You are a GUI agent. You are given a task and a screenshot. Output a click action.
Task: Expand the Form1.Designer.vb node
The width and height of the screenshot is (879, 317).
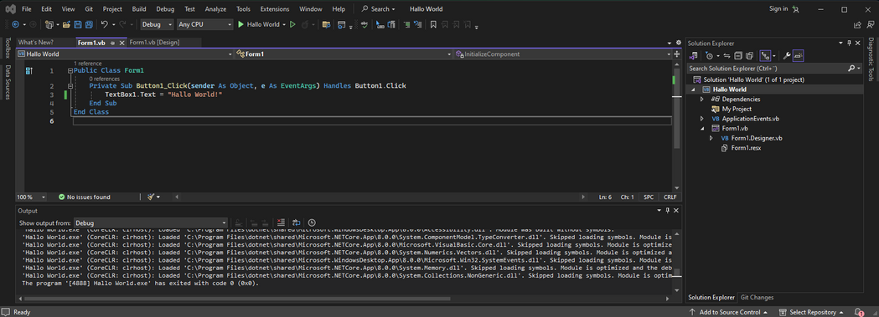711,138
